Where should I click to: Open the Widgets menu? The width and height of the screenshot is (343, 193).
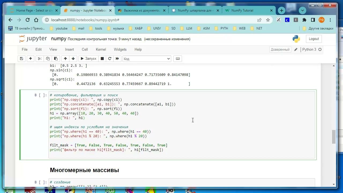[x=120, y=49]
